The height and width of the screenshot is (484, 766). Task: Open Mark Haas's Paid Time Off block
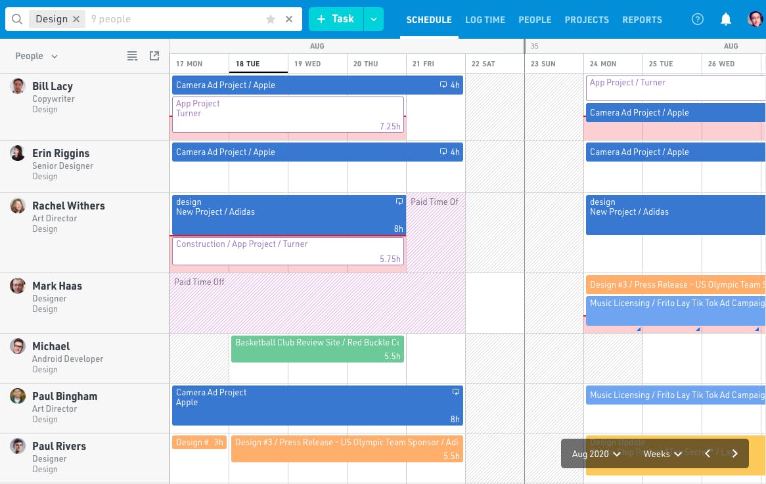[317, 303]
